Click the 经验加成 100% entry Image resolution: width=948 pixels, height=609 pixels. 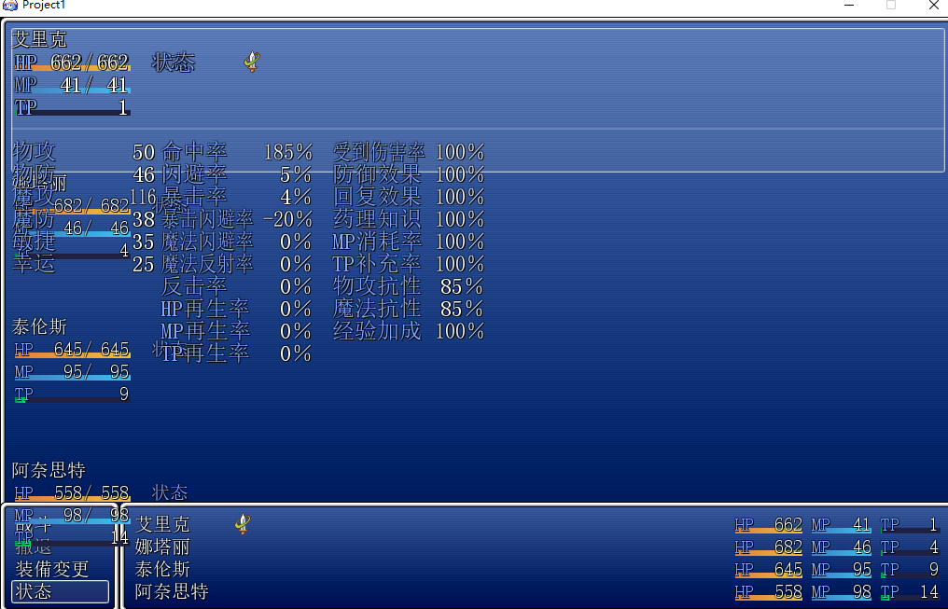tap(409, 331)
